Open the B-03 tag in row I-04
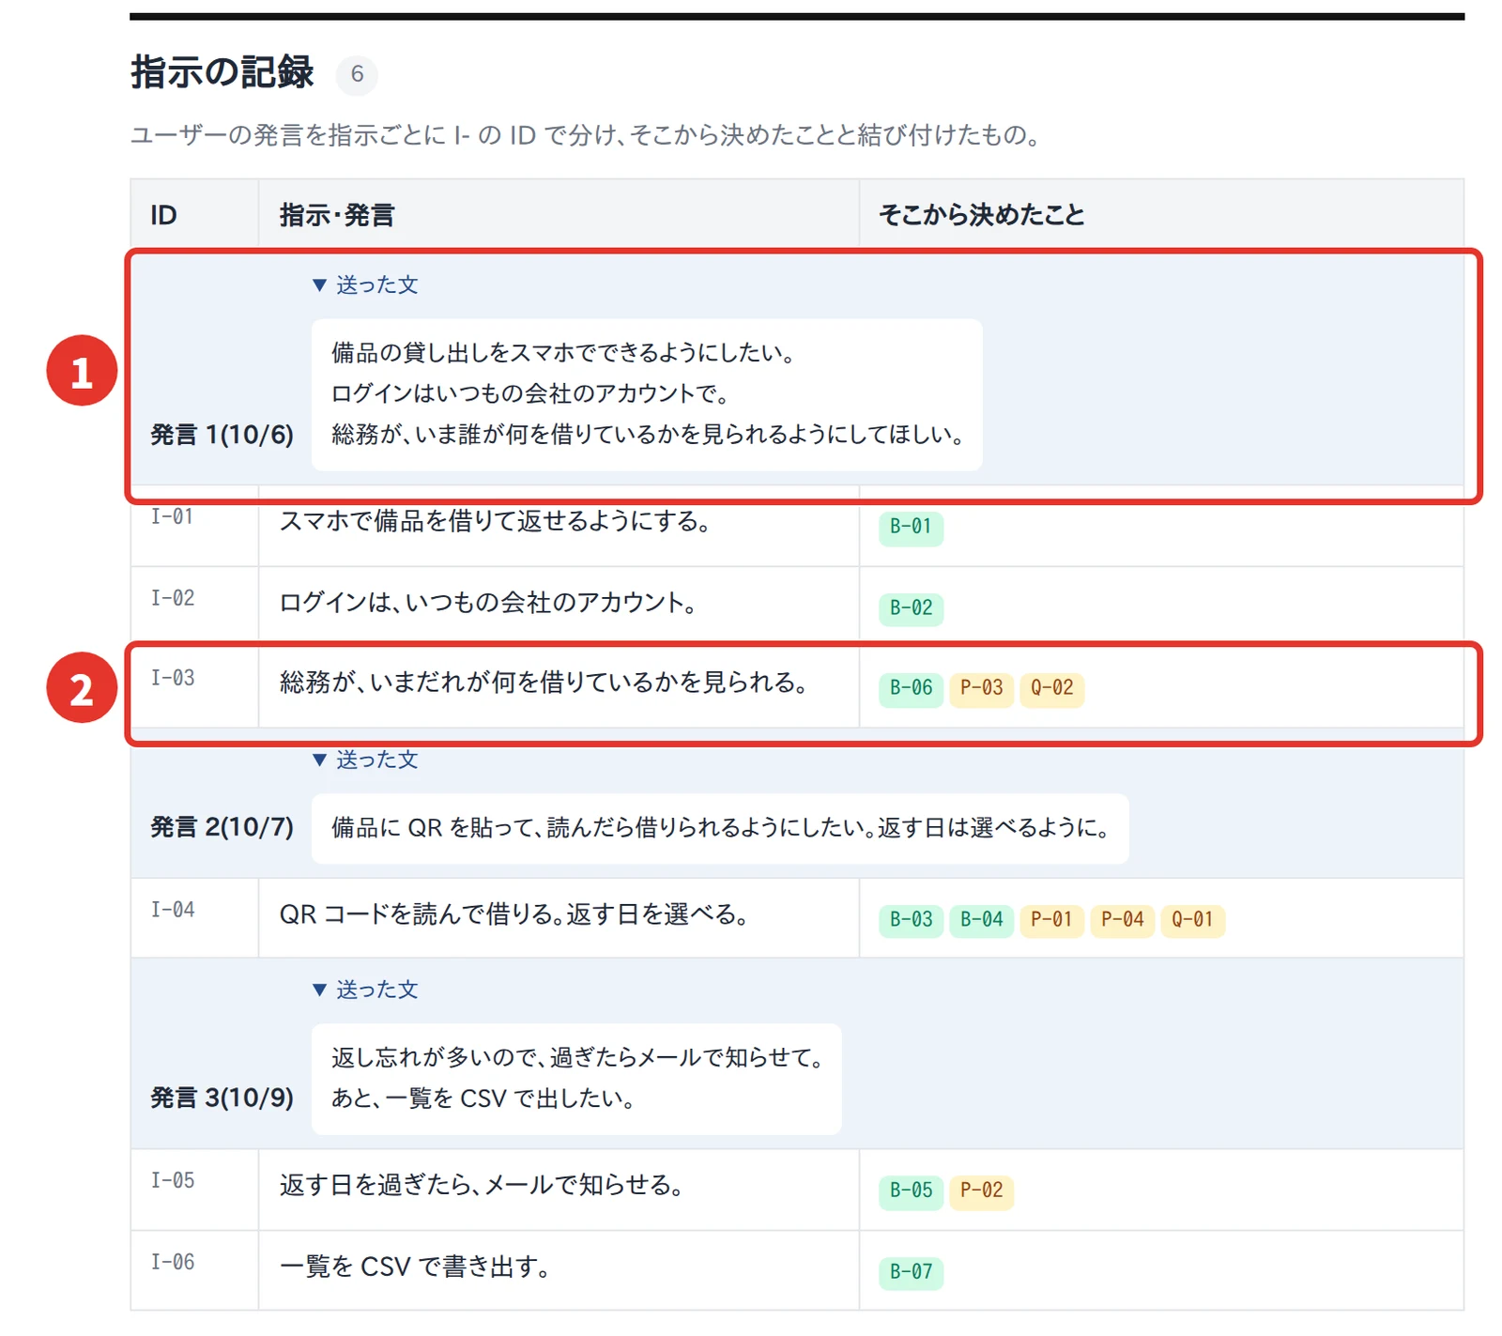 (911, 920)
